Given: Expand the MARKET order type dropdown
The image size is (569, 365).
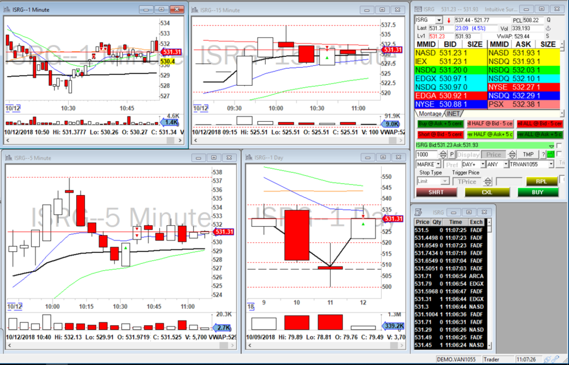Looking at the screenshot, I should click(x=438, y=164).
